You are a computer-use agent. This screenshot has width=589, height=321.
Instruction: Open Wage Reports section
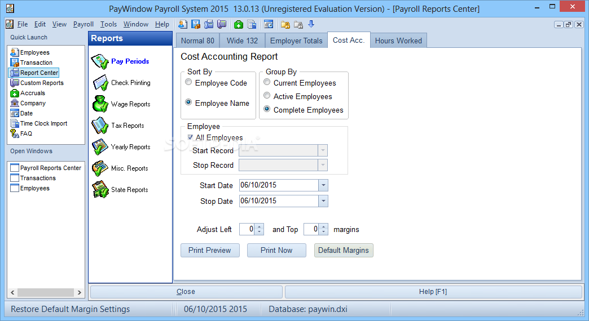coord(121,104)
